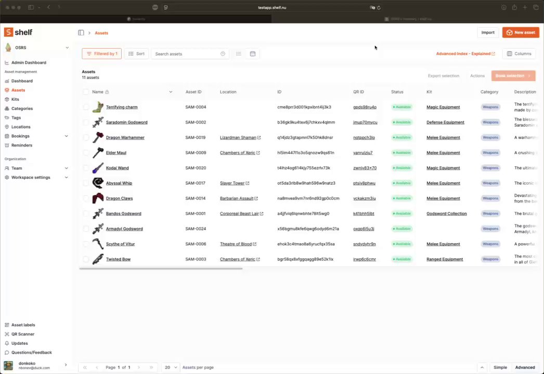The image size is (544, 374).
Task: Open Theatre of Blood external icon
Action: 255,244
